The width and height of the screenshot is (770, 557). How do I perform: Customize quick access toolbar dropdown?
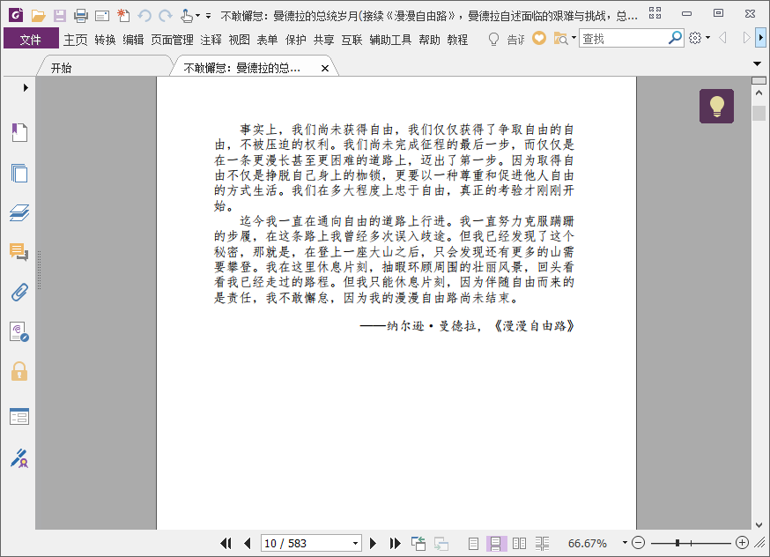tap(208, 16)
